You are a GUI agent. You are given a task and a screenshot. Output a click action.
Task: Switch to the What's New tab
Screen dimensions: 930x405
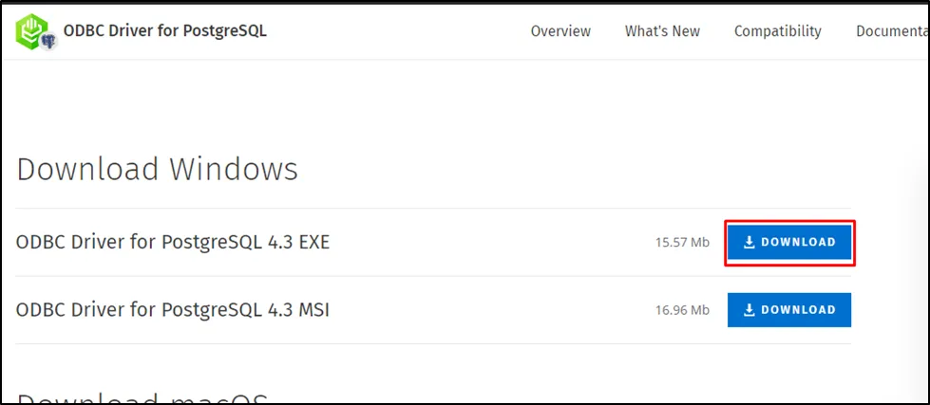click(662, 31)
